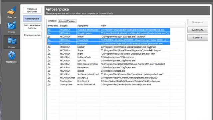213x120 pixels.
Task: Switch to the Windows tab
Action: (52, 21)
